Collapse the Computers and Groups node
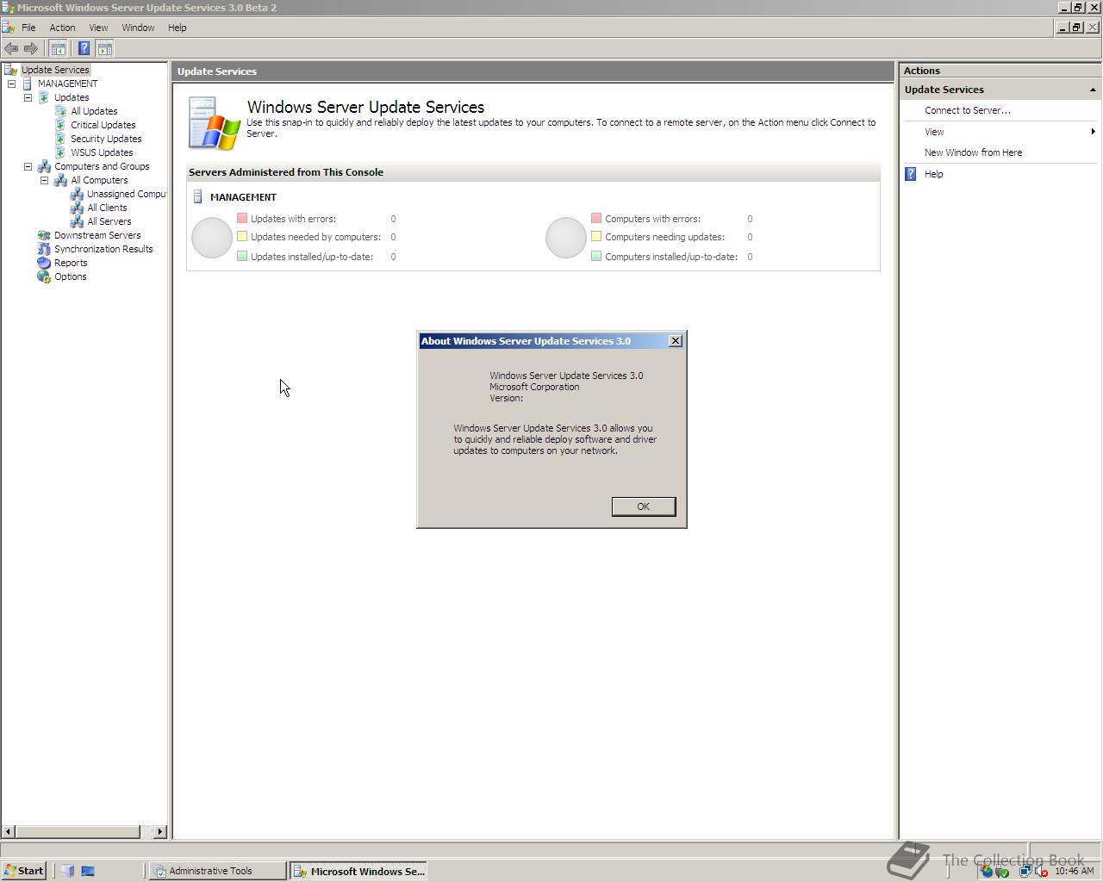 pyautogui.click(x=28, y=166)
